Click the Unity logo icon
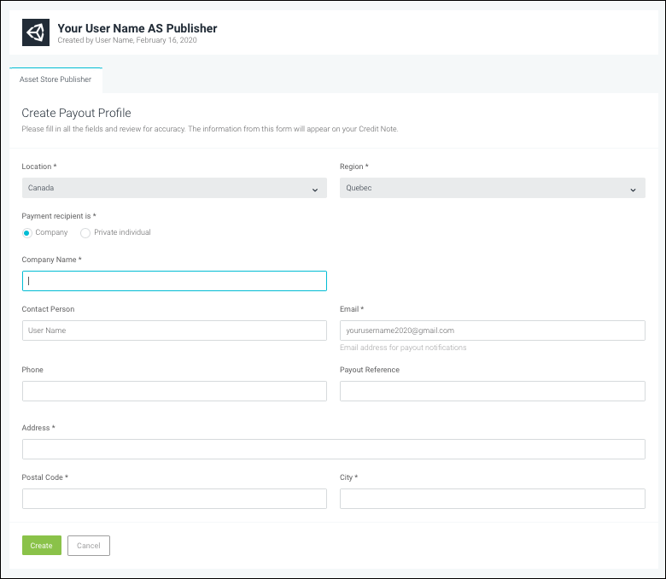The height and width of the screenshot is (579, 666). 36,32
